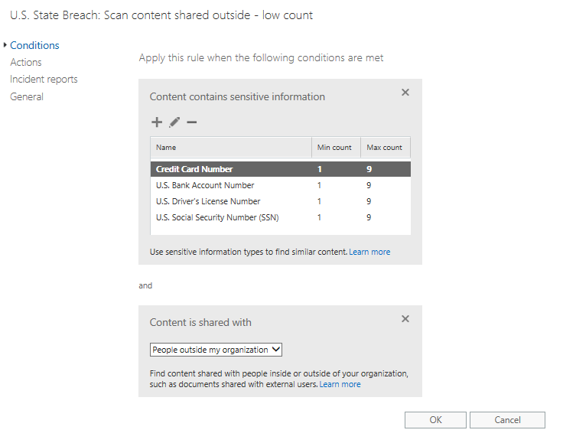Remove the sensitive information condition with X

405,93
